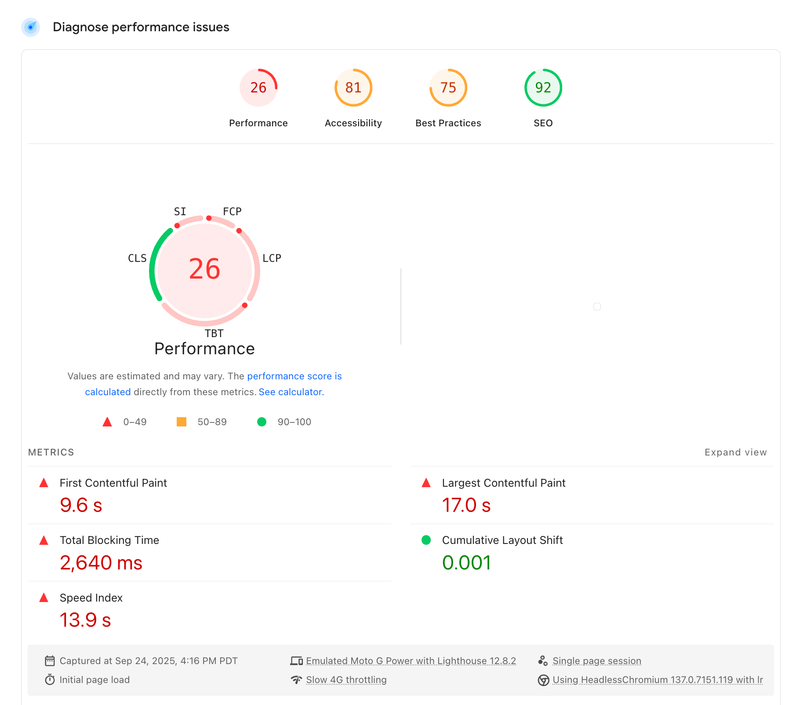800x705 pixels.
Task: Click the calendar icon beside capture date
Action: [x=50, y=661]
